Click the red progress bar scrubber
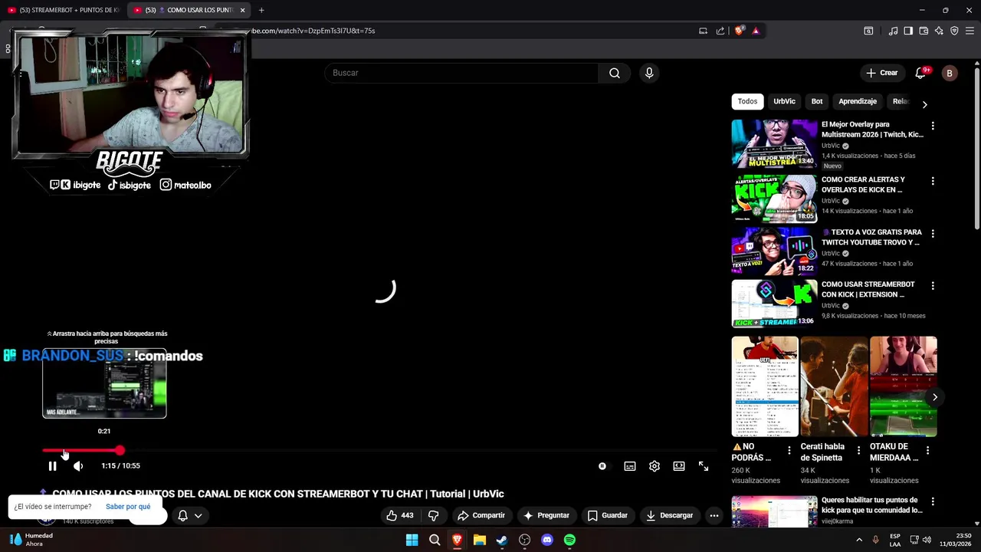Screen dimensions: 981x552 tap(120, 451)
